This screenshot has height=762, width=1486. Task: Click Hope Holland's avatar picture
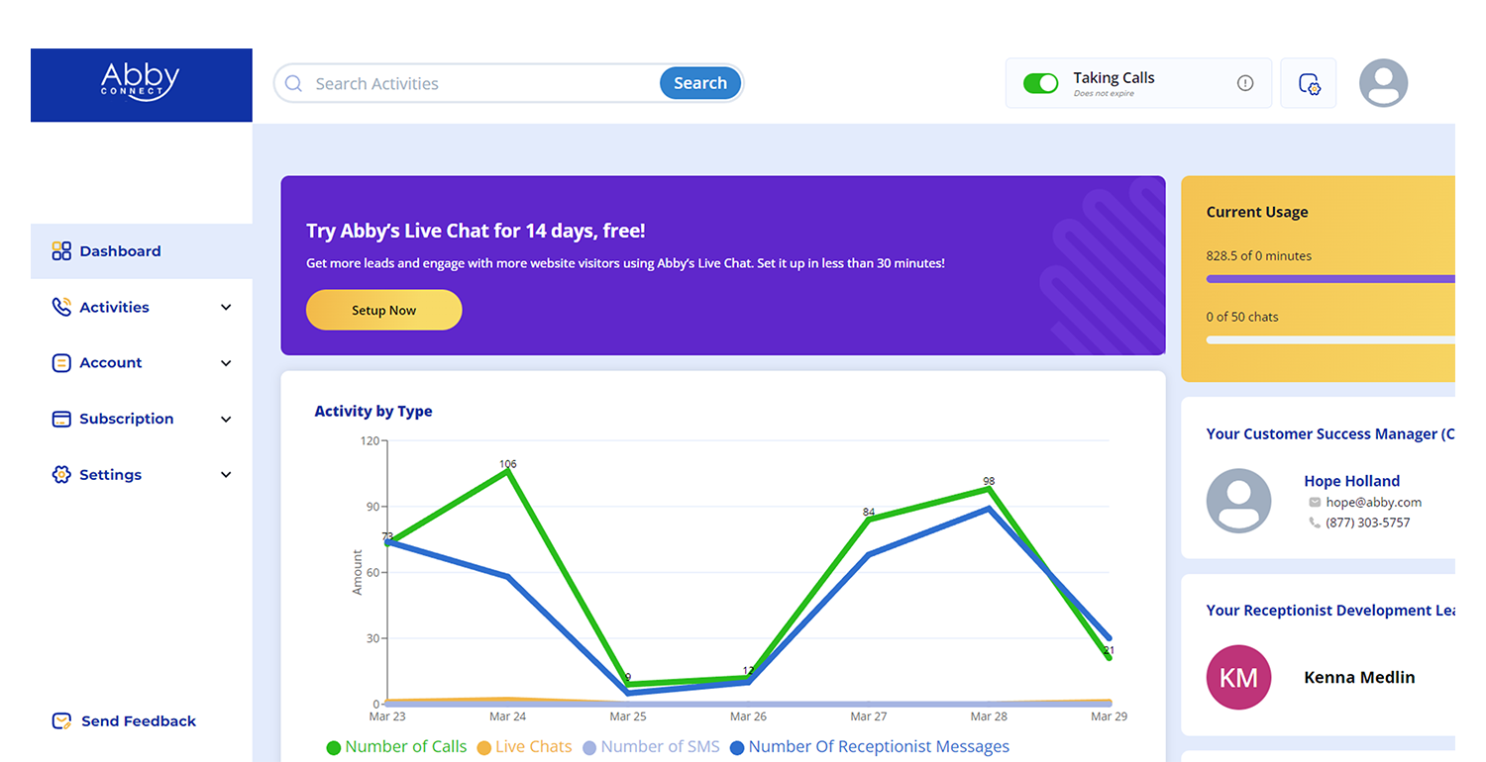click(1238, 501)
